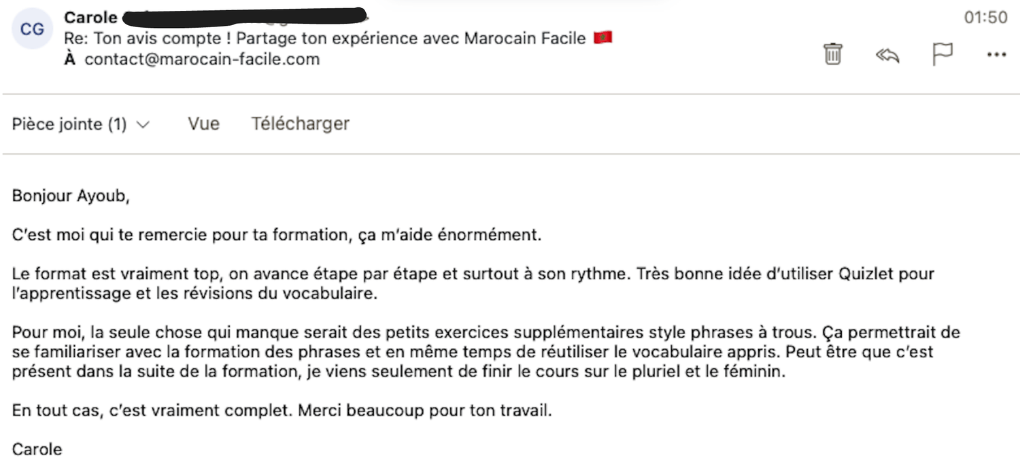
Task: Click recipient contact@marocain-facile.com
Action: pos(202,59)
